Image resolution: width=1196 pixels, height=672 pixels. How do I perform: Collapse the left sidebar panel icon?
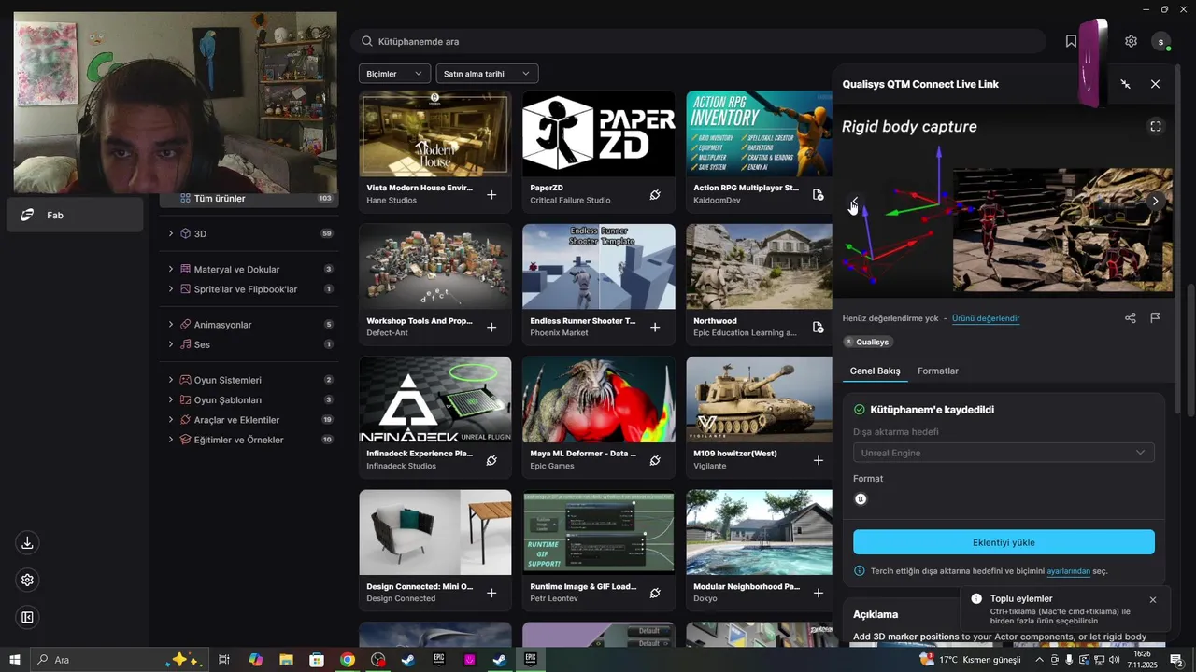pyautogui.click(x=27, y=617)
